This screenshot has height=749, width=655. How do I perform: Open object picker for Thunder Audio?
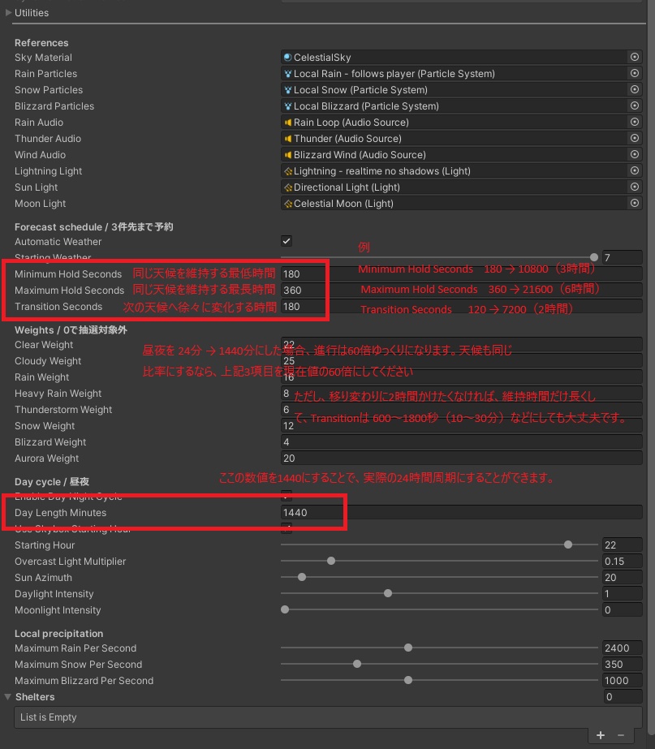[635, 138]
